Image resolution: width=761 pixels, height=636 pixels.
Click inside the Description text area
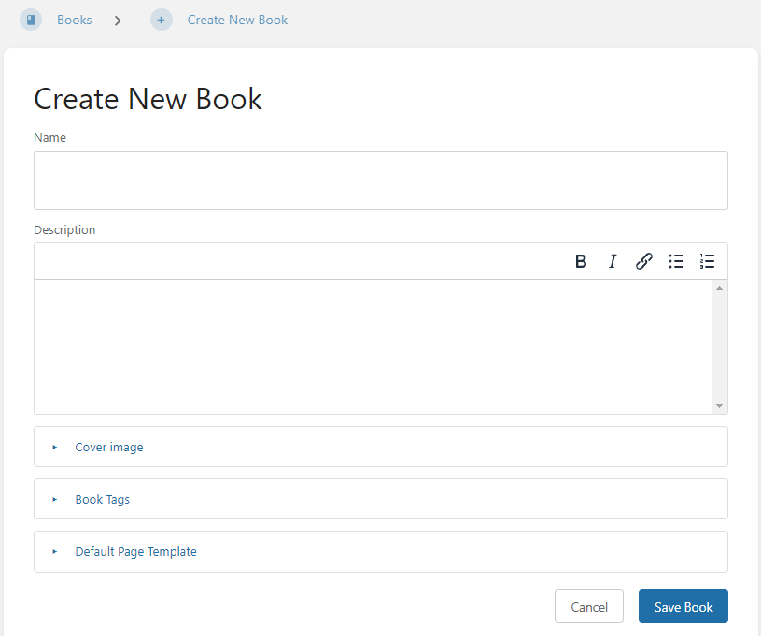click(372, 346)
